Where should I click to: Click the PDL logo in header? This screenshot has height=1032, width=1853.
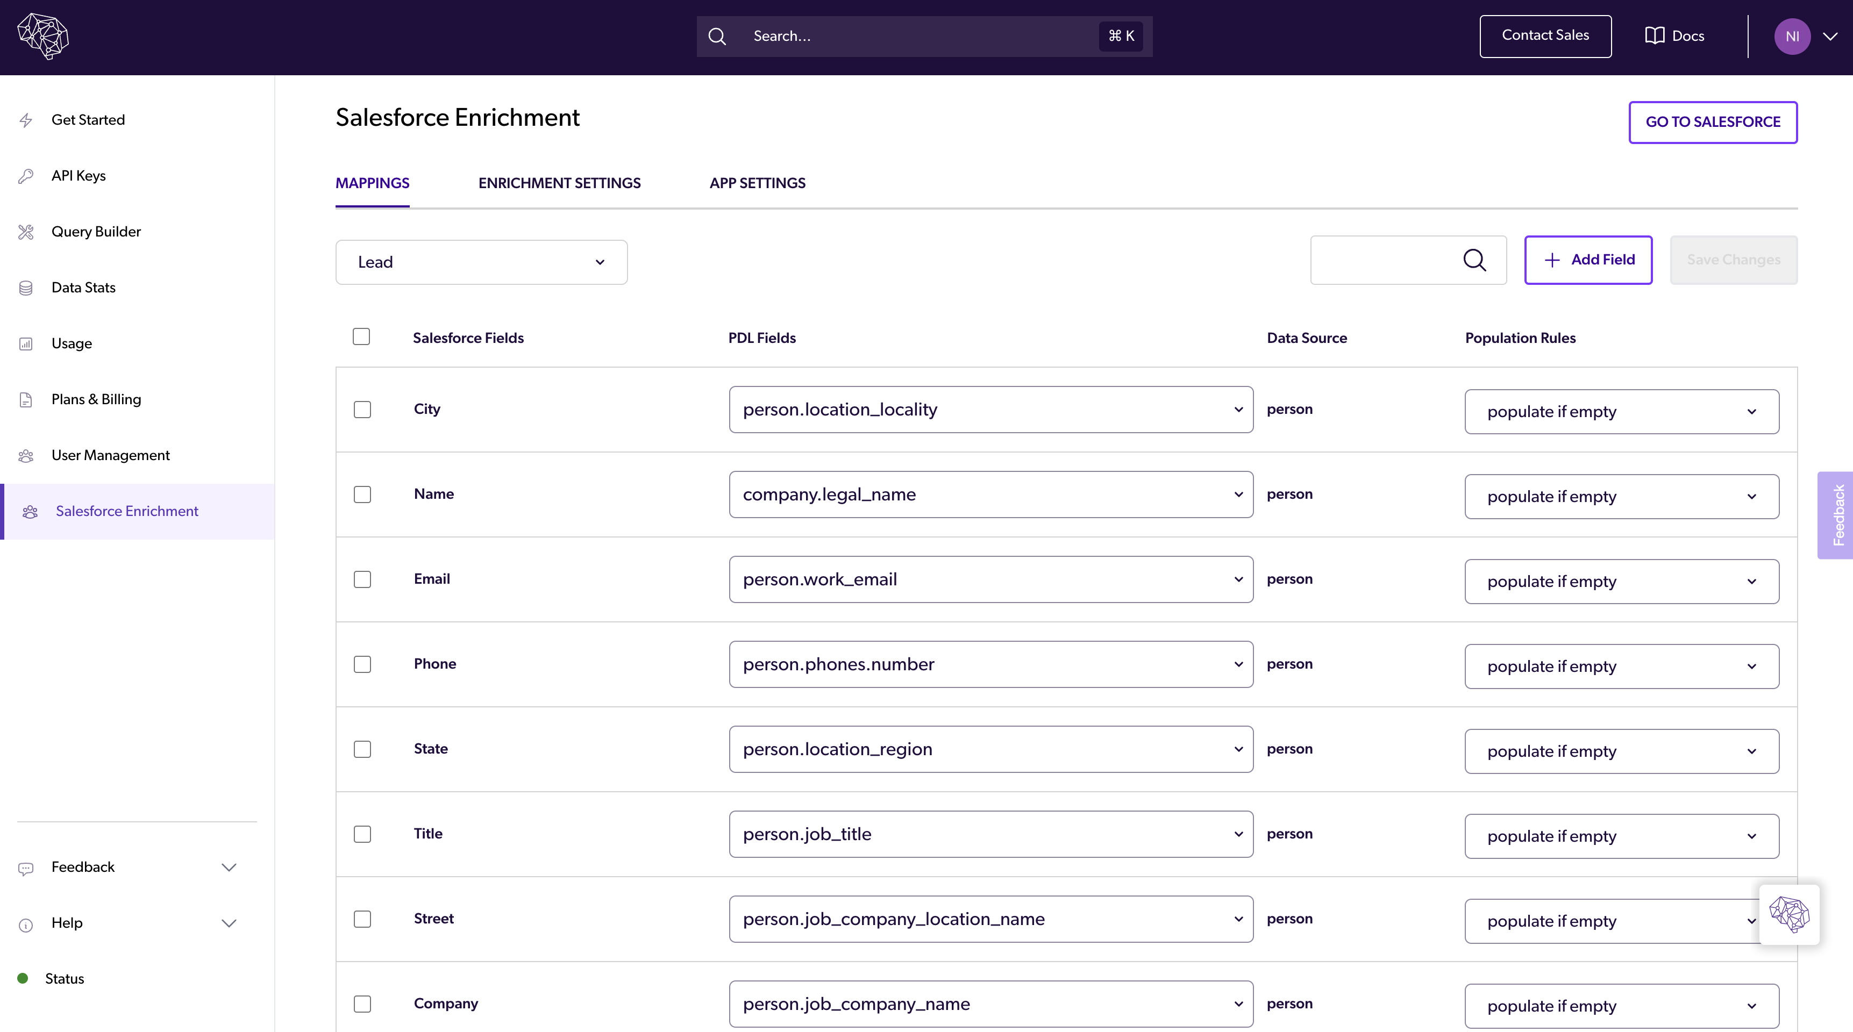coord(42,36)
